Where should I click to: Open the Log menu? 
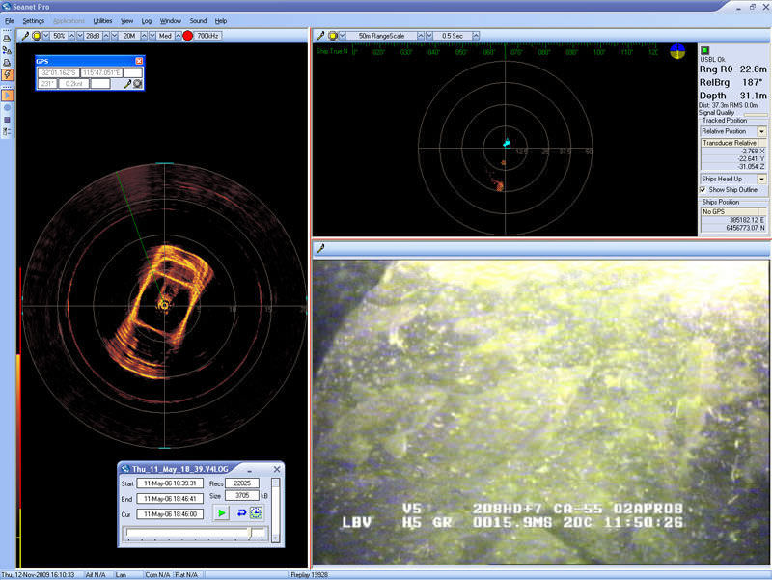click(147, 21)
